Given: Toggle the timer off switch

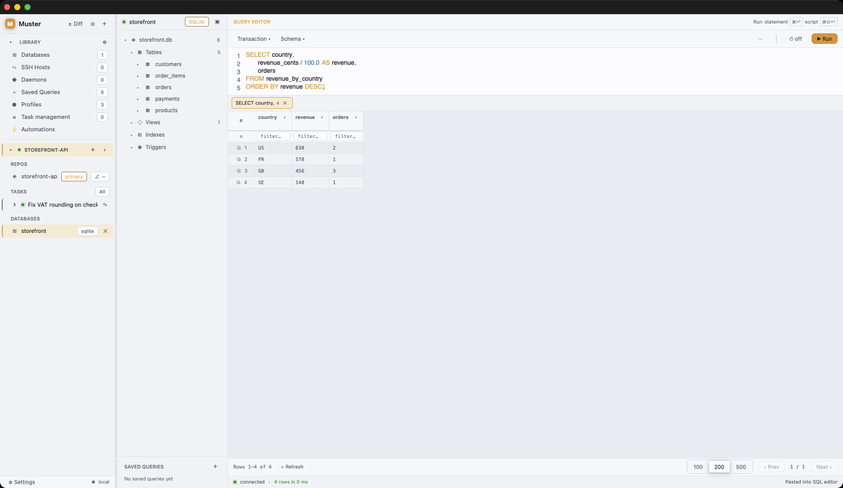Looking at the screenshot, I should point(796,39).
